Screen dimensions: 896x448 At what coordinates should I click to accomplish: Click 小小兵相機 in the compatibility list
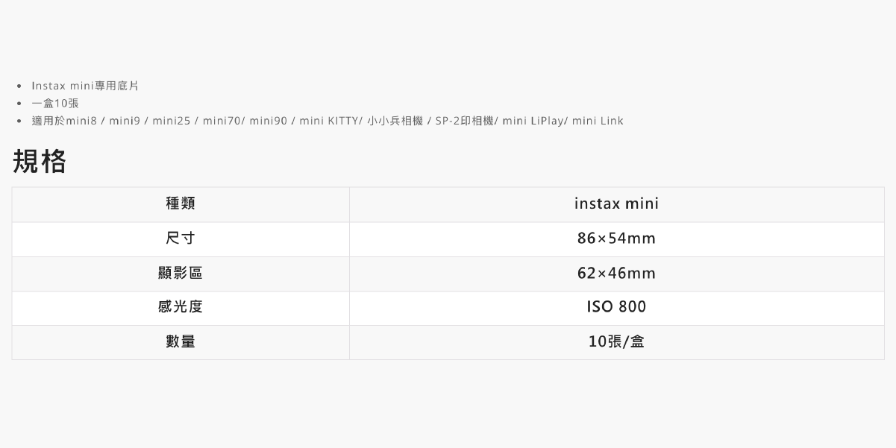tap(395, 121)
